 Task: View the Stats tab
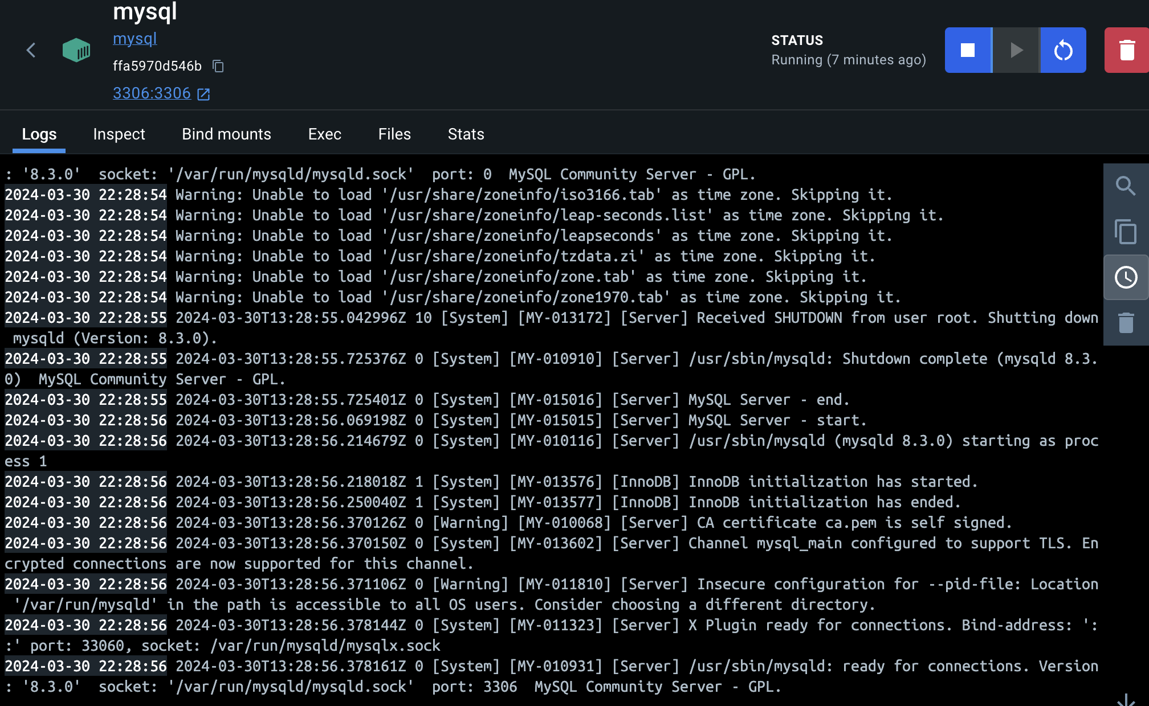tap(466, 134)
